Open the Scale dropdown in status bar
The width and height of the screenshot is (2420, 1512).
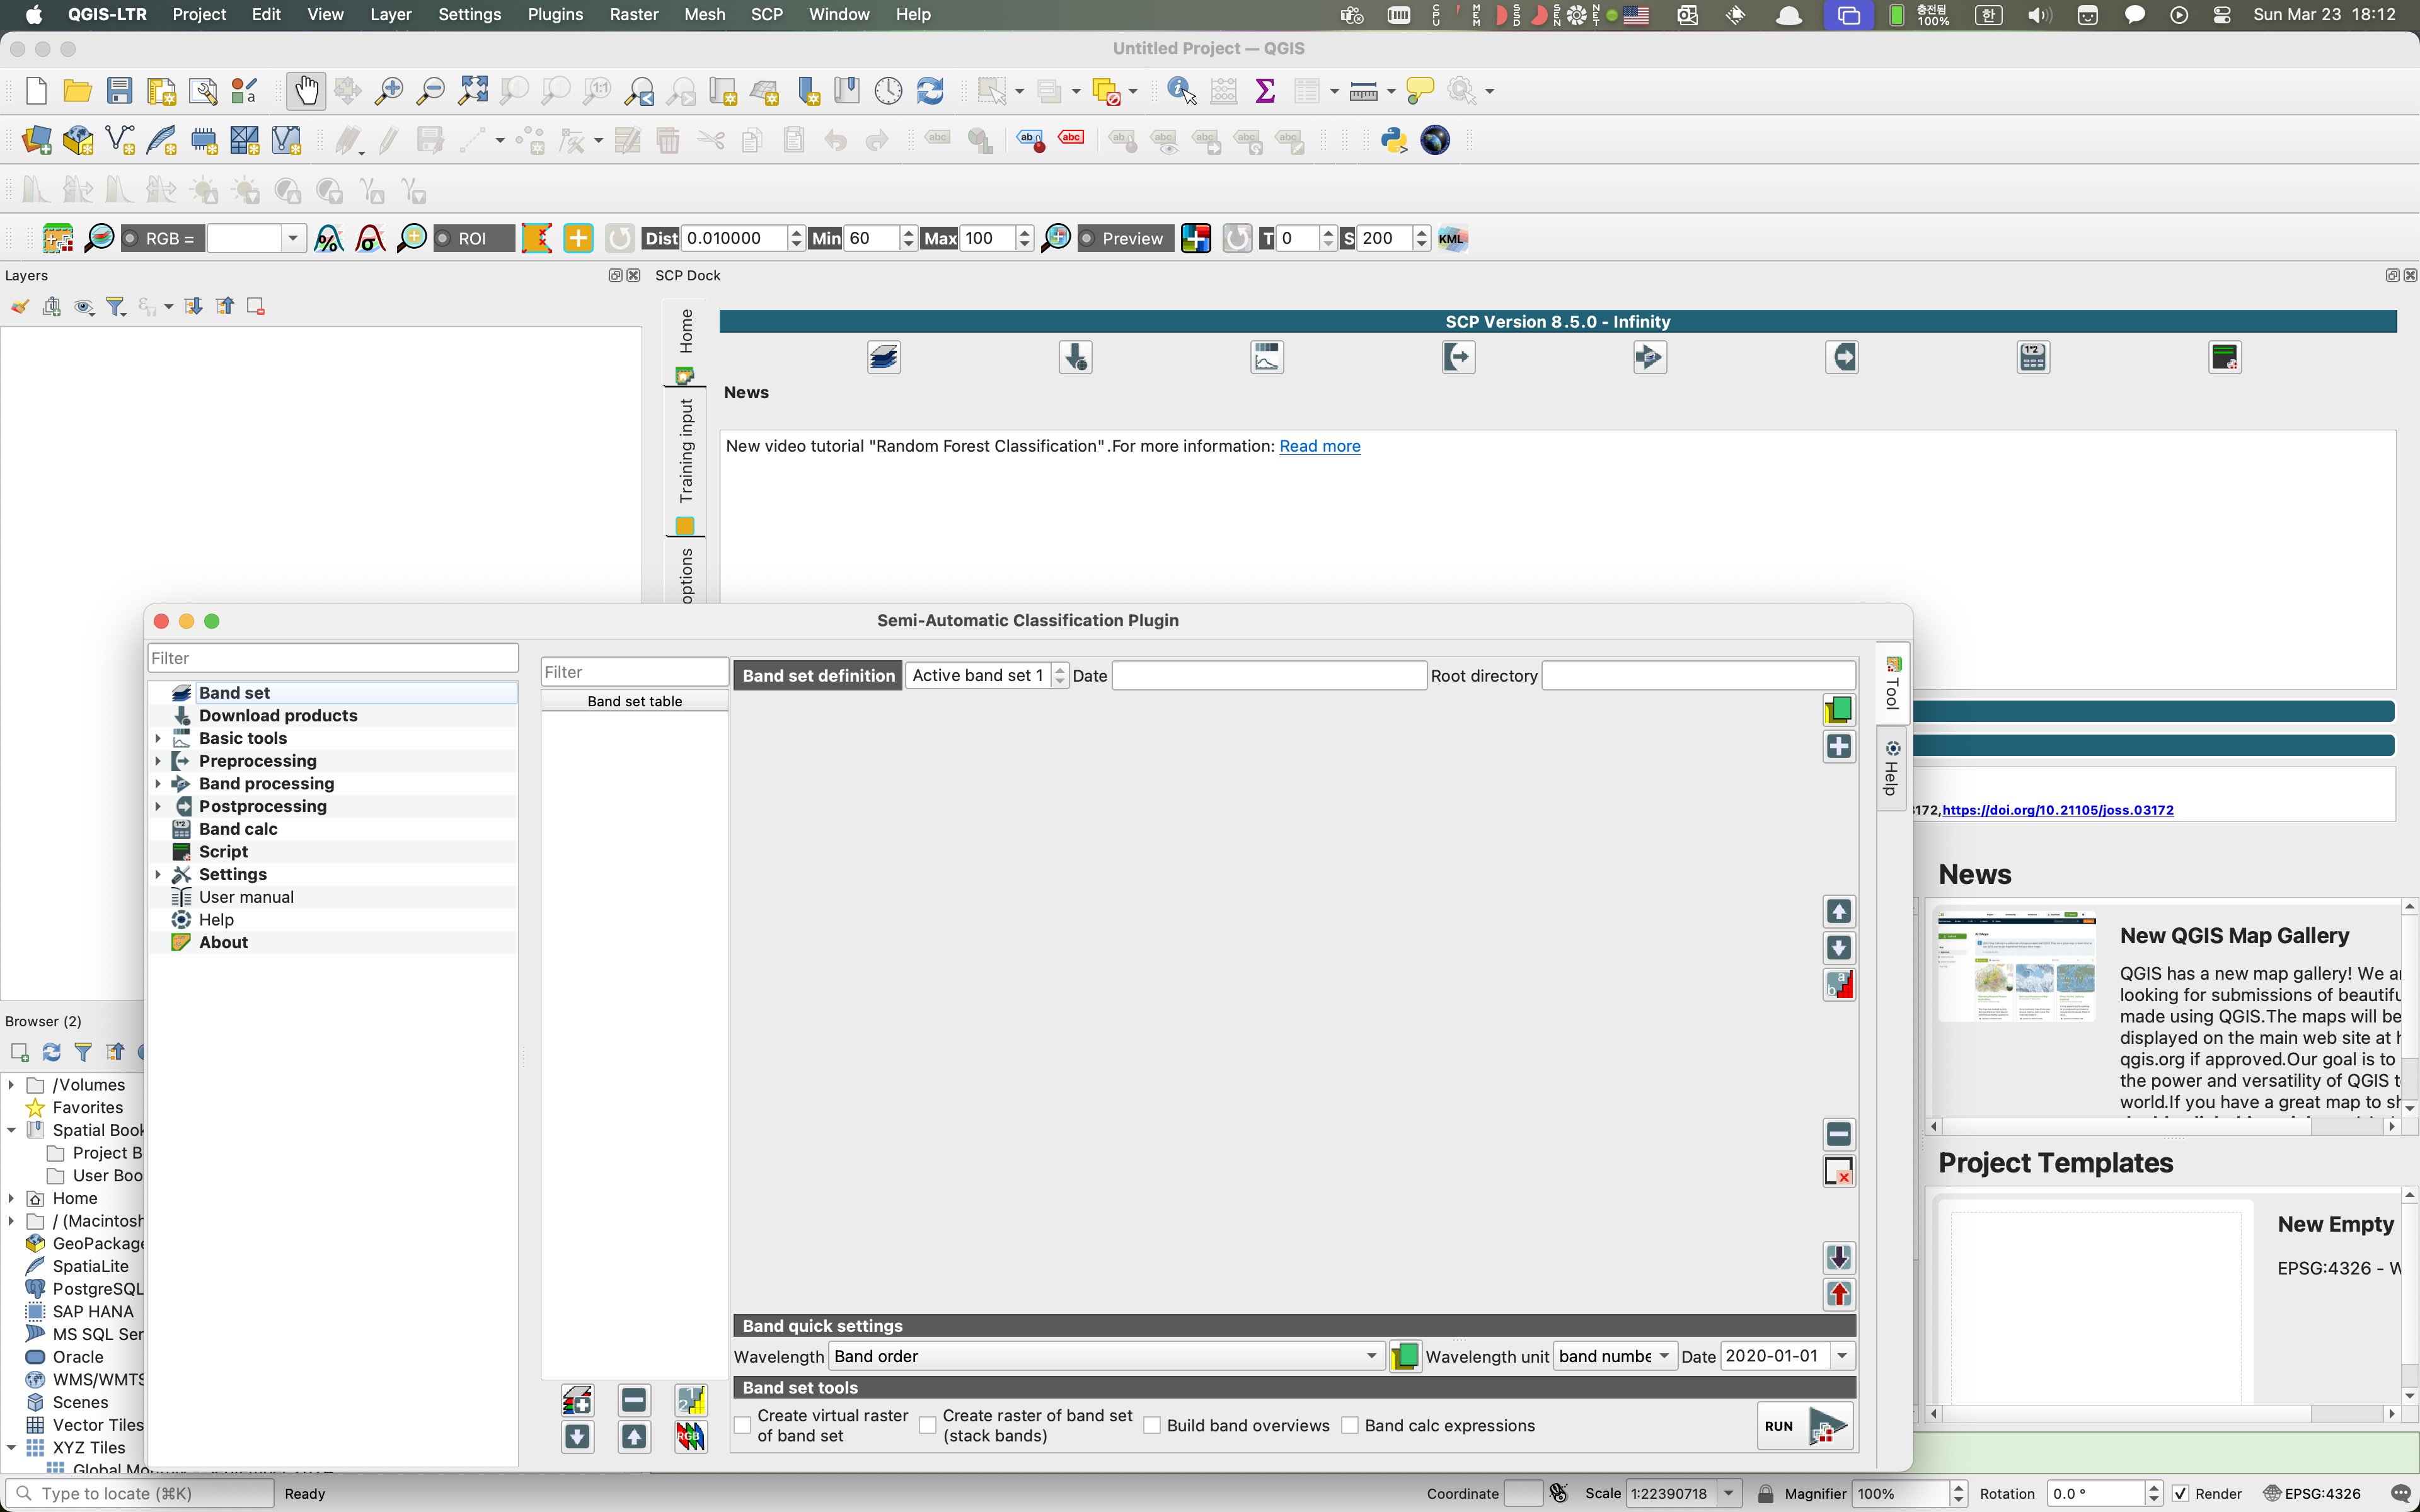1729,1494
